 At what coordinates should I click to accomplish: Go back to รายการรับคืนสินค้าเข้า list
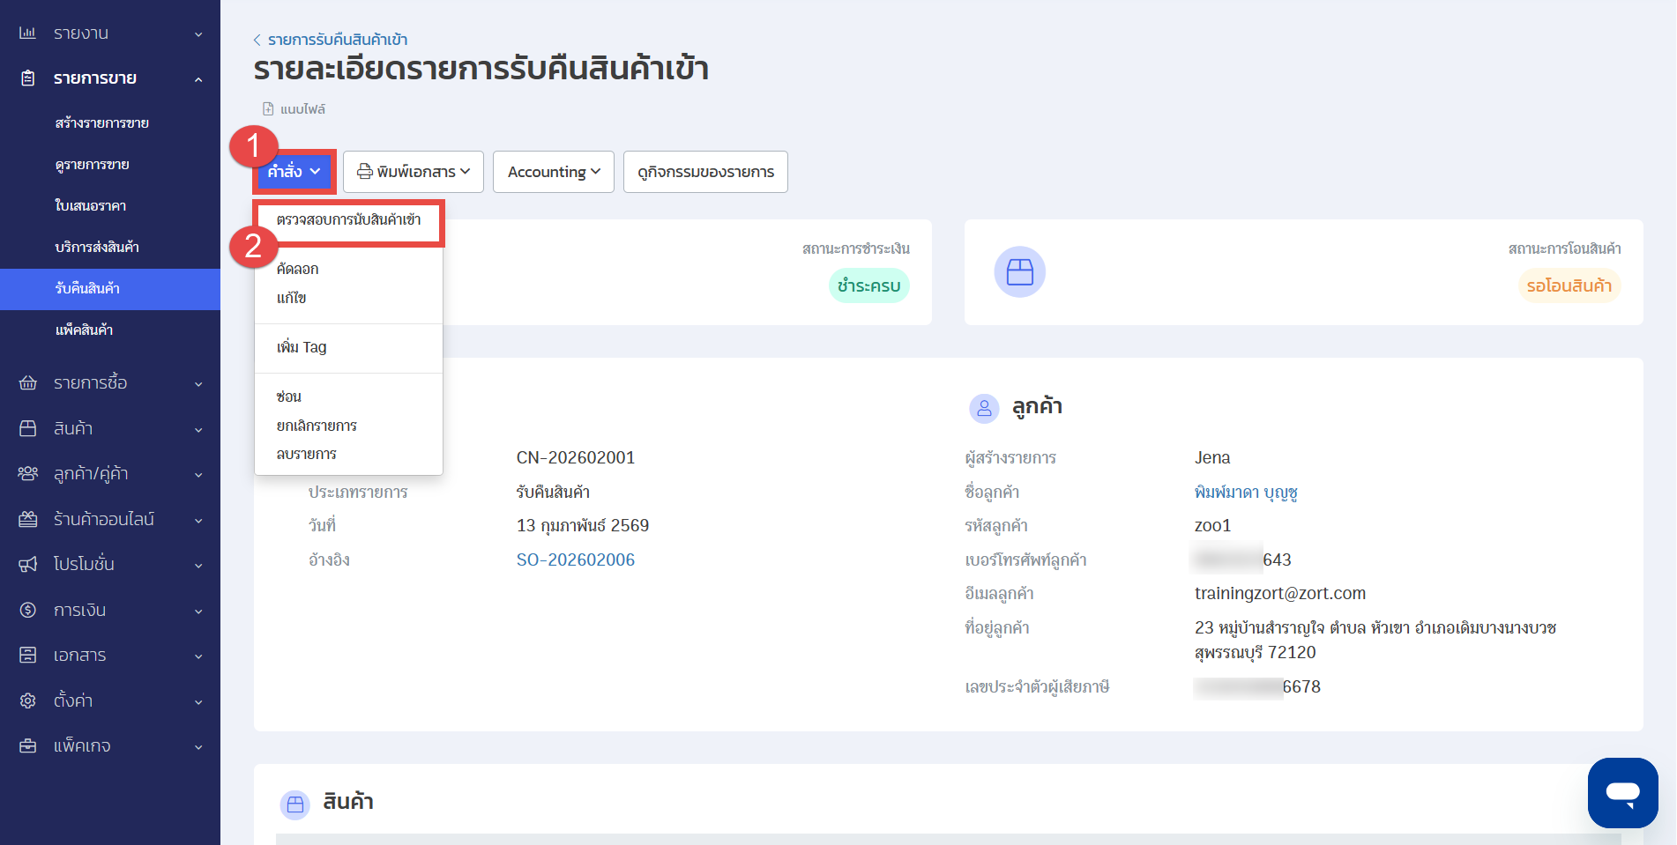[x=337, y=40]
